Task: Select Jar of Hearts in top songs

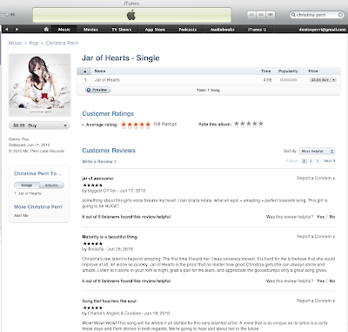Action: (x=28, y=193)
